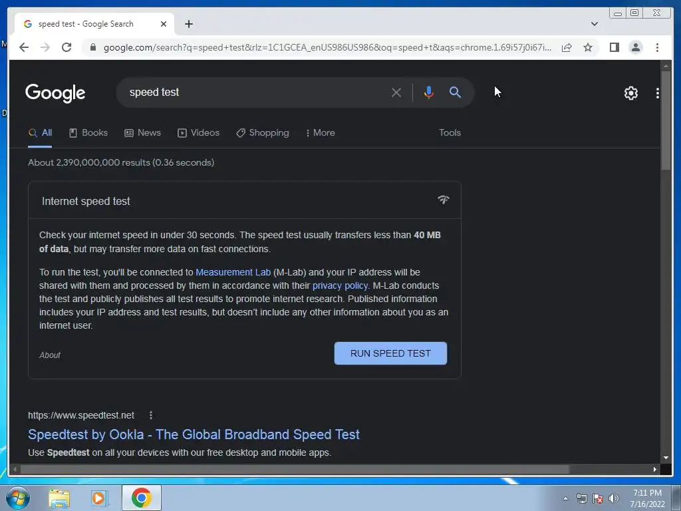Image resolution: width=681 pixels, height=511 pixels.
Task: Open the taskbar clock and date
Action: click(647, 498)
